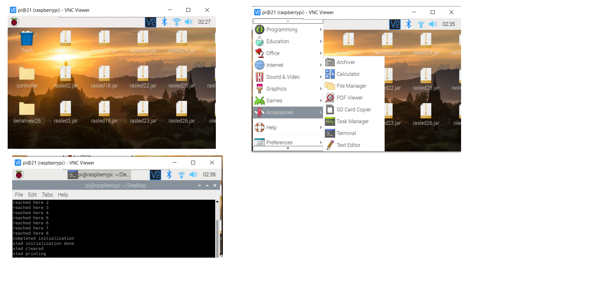Start the Text Editor application

348,145
